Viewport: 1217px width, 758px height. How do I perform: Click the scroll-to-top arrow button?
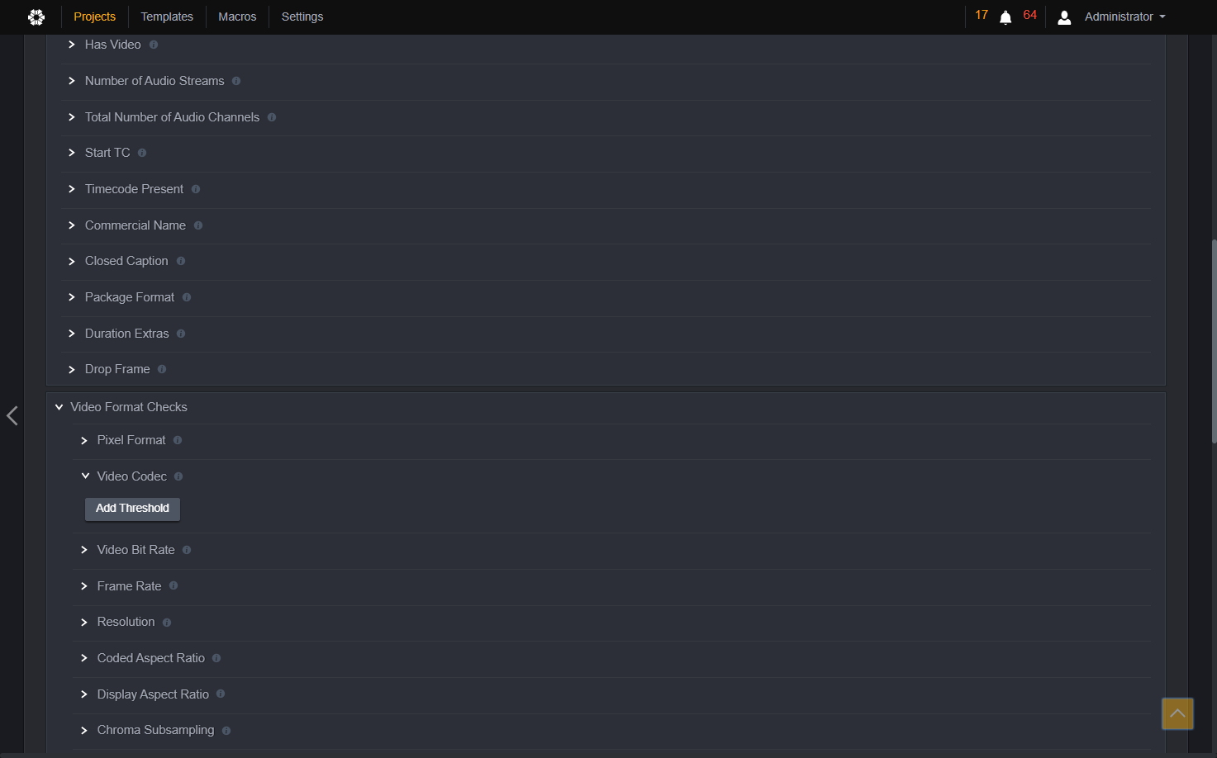pos(1177,713)
